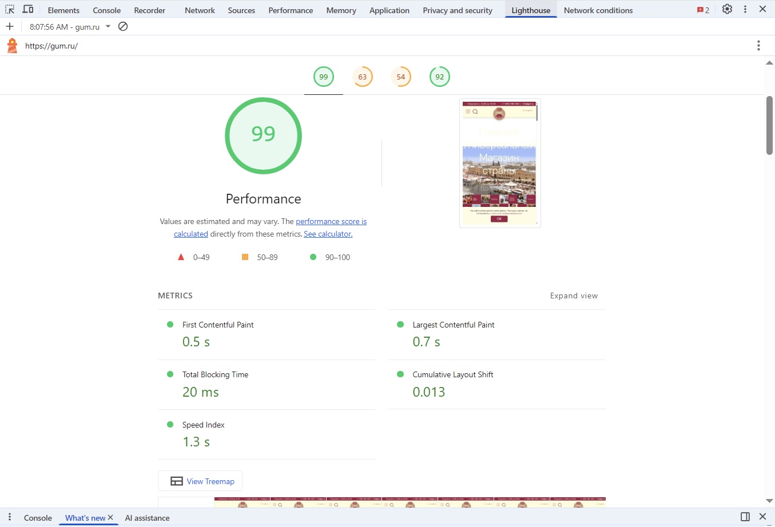Open DevTools settings gear
Image resolution: width=775 pixels, height=527 pixels.
(727, 10)
